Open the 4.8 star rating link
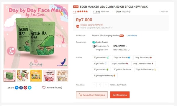The height and width of the screenshot is (106, 177). (80, 11)
